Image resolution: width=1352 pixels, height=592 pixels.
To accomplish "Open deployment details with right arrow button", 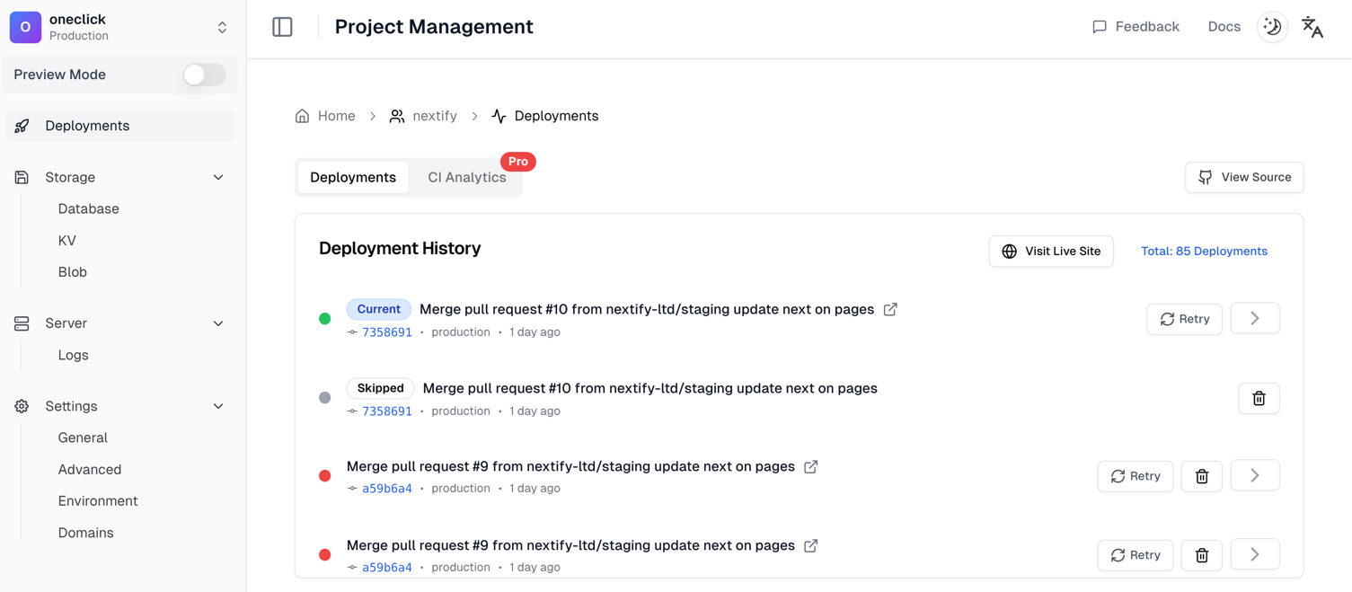I will pos(1254,318).
